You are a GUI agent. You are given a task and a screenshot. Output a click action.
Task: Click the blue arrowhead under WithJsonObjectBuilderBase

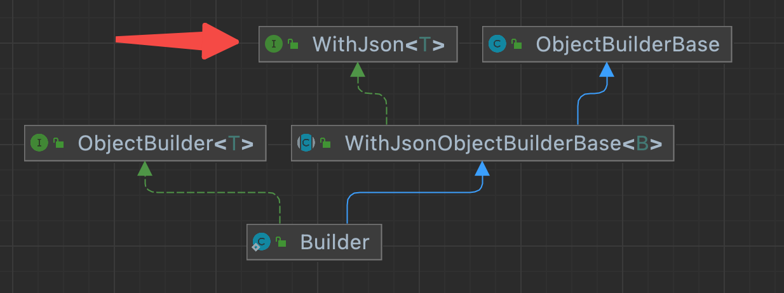pos(482,168)
